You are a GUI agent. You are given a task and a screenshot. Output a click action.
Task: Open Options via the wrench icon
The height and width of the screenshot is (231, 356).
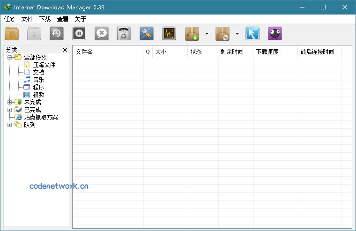tap(147, 34)
